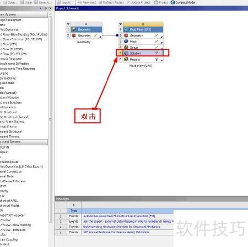The image size is (248, 247).
Task: Select Geometry icon in system A row 2
Action: pos(74,35)
